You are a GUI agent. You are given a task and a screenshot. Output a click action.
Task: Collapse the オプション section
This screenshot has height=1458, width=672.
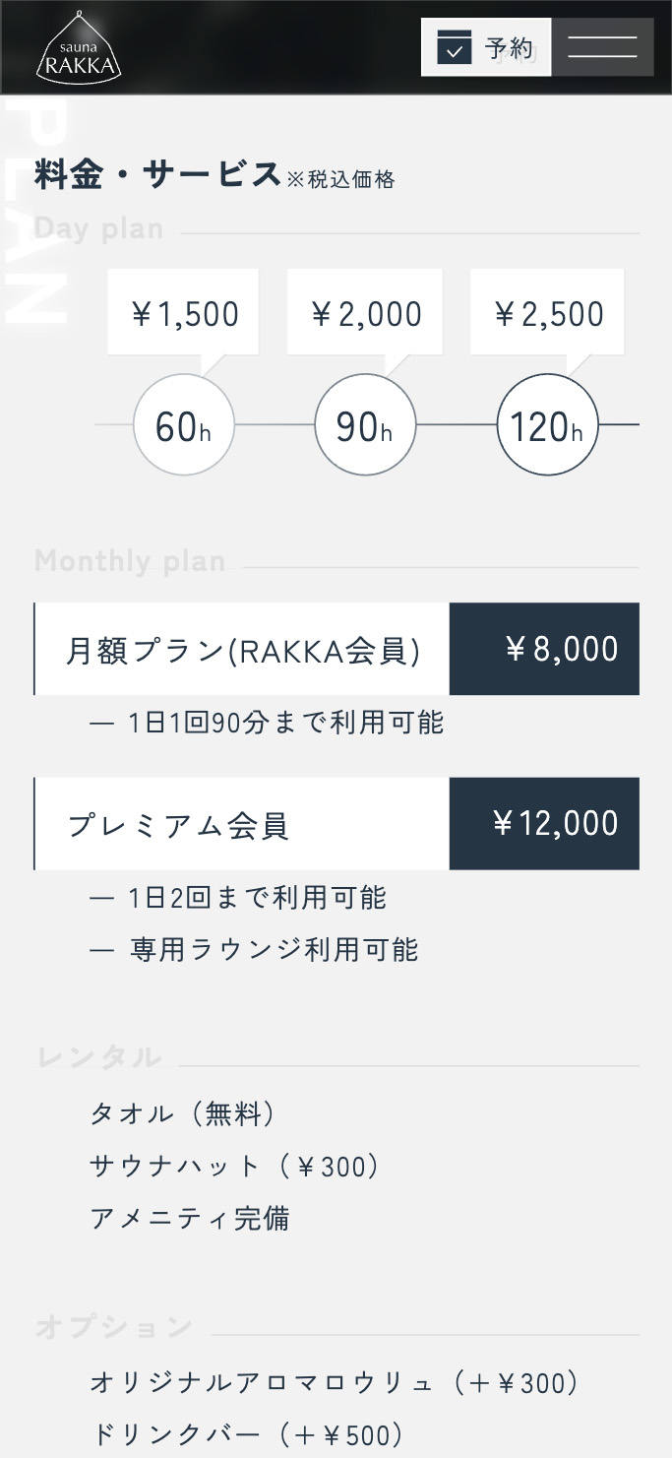click(111, 1326)
